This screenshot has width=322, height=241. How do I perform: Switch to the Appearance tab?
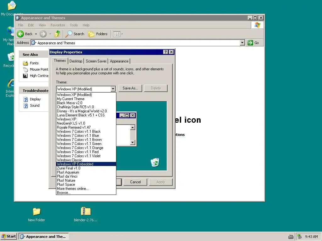pos(119,61)
